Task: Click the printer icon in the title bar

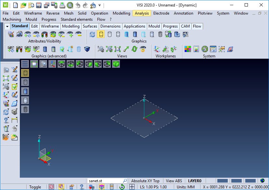Action: coord(62,5)
